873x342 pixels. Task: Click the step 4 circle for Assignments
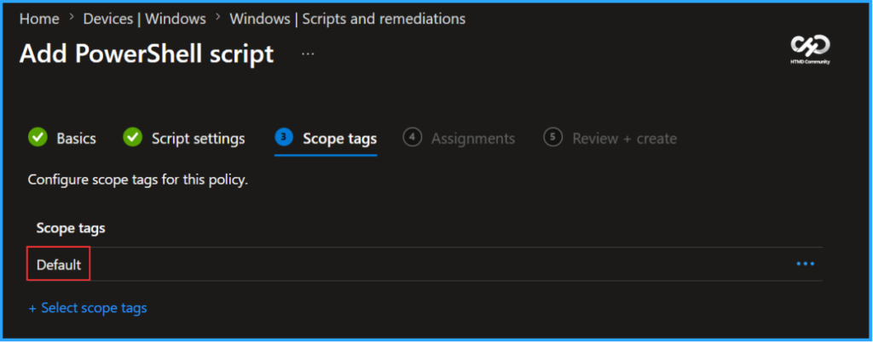pos(412,137)
